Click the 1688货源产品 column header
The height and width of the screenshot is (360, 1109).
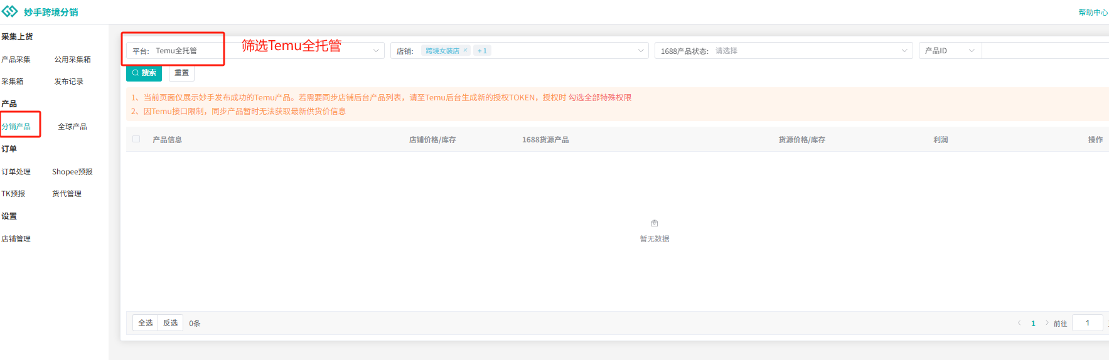(545, 140)
